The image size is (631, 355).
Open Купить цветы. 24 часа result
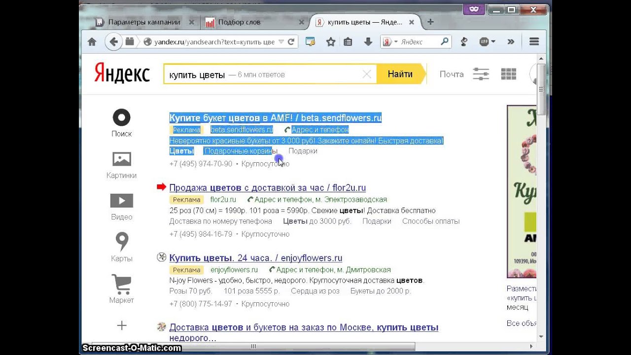[255, 258]
